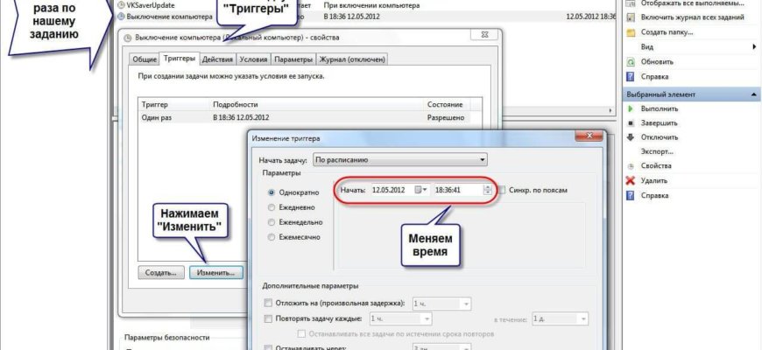762x350 pixels.
Task: Close the Изменение триггера dialog
Action: click(589, 136)
